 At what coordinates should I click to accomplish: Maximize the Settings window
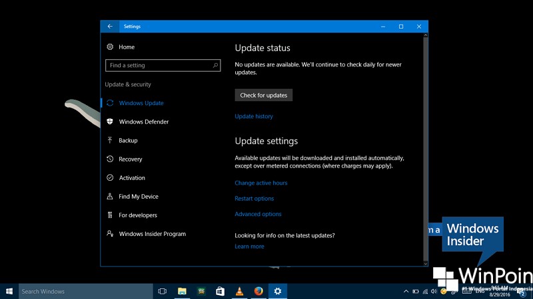(x=401, y=27)
